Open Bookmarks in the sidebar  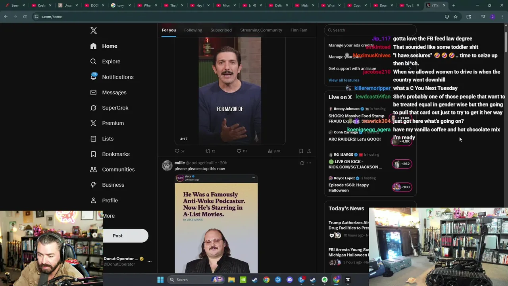click(110, 154)
